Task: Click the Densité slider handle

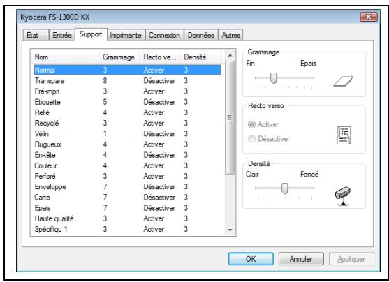Action: [285, 188]
